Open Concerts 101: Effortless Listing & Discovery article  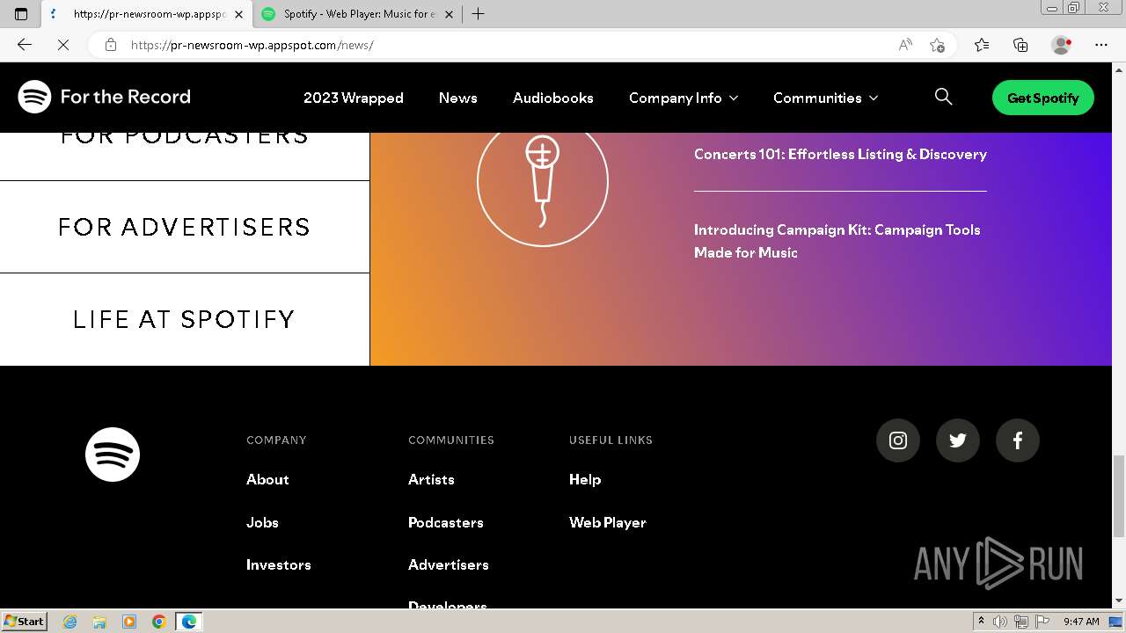pyautogui.click(x=840, y=154)
